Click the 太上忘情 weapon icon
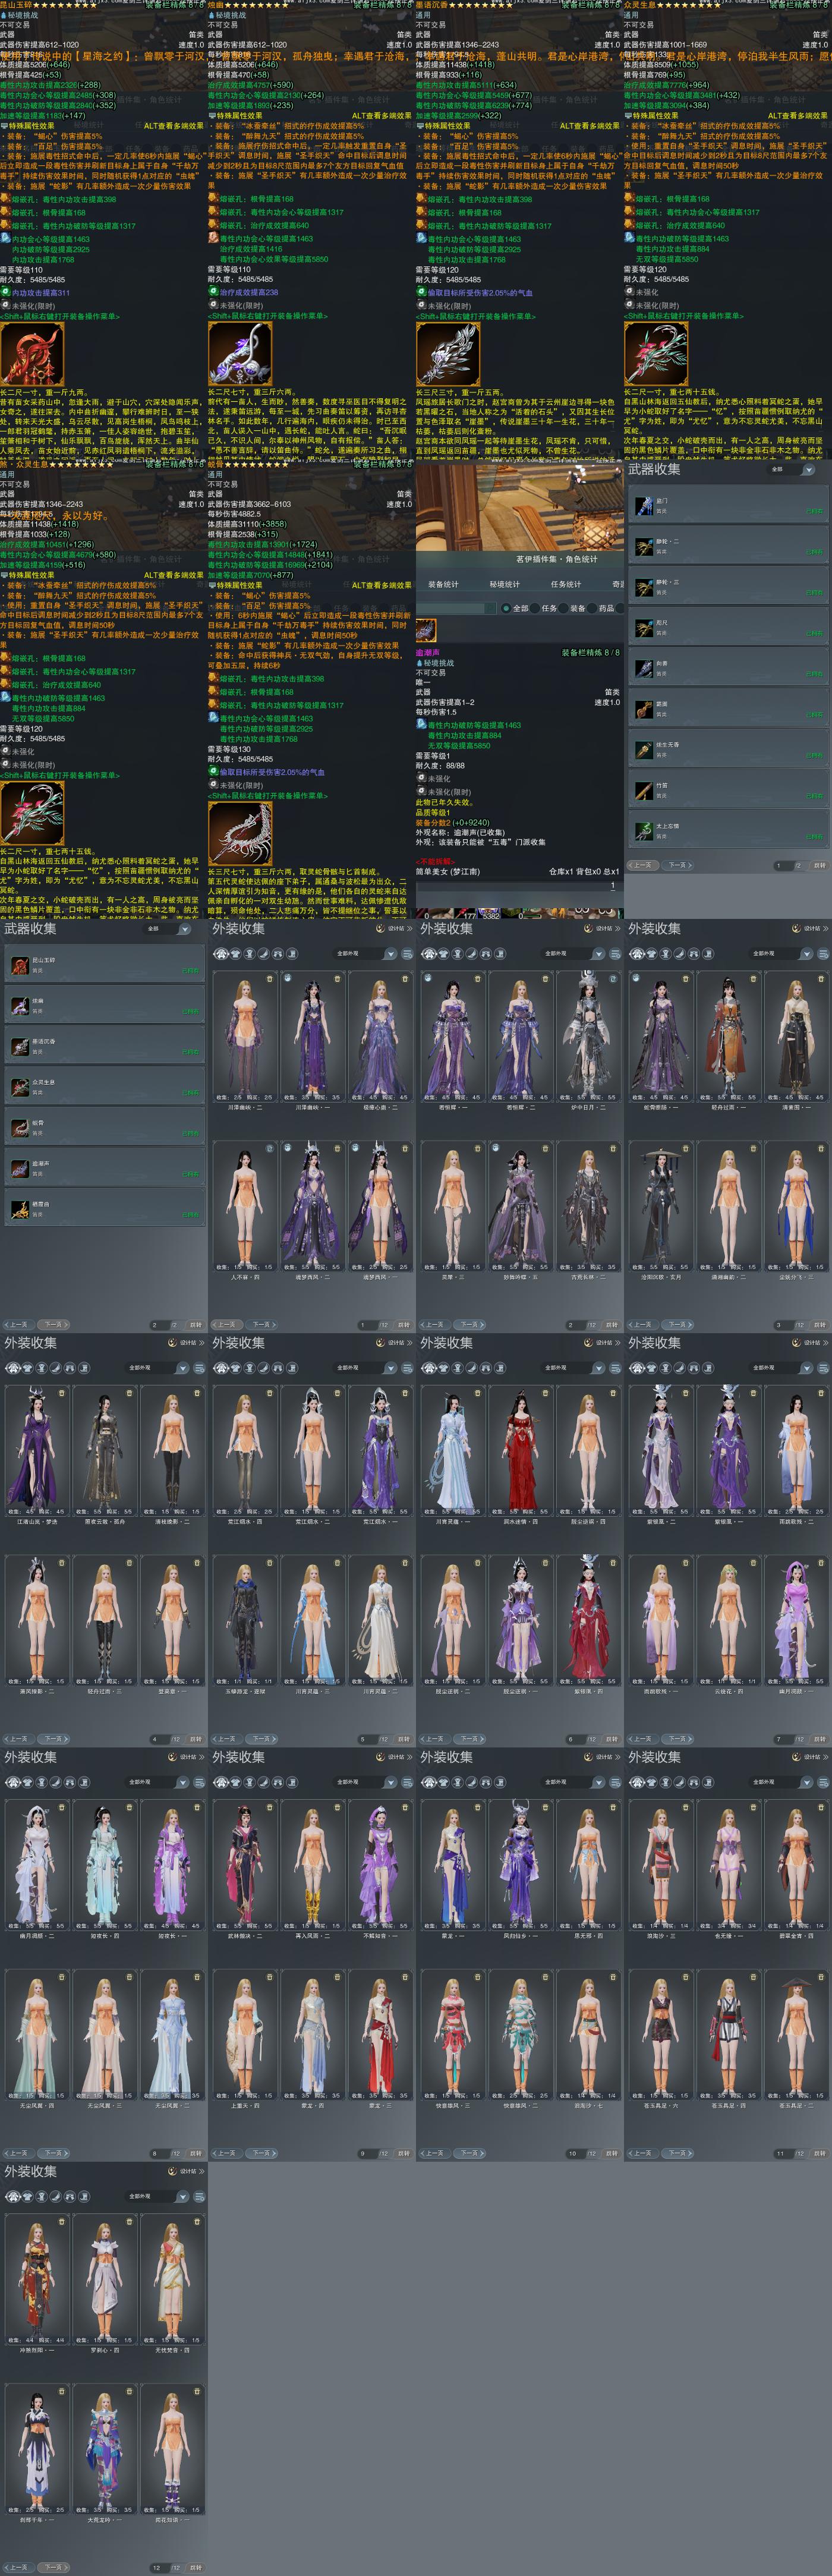 pyautogui.click(x=643, y=832)
